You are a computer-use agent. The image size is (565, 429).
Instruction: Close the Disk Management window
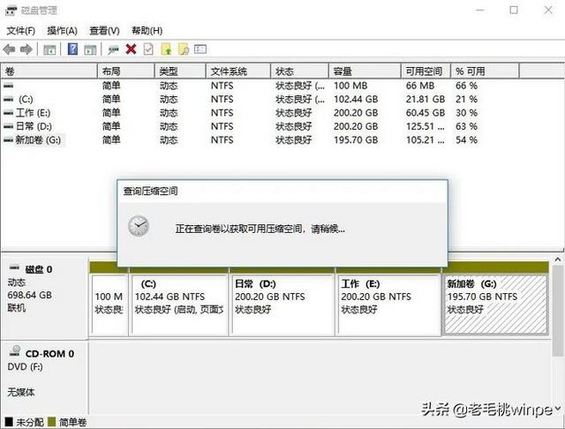pyautogui.click(x=548, y=10)
